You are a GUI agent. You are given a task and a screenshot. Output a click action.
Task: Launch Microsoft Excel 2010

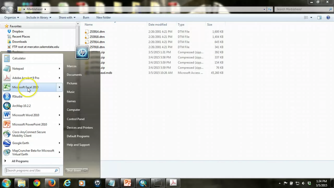click(29, 87)
